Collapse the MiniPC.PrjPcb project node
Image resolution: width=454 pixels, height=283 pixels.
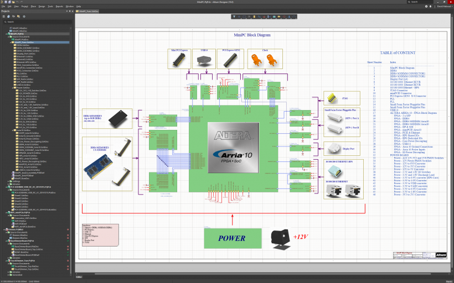point(7,34)
